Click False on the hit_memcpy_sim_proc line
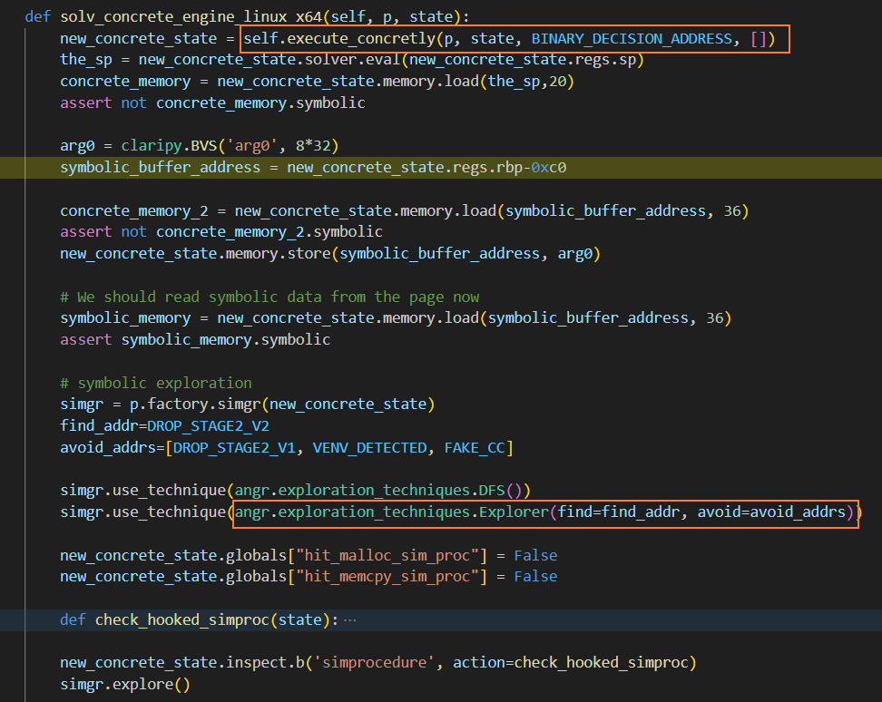This screenshot has width=882, height=702. pyautogui.click(x=535, y=577)
